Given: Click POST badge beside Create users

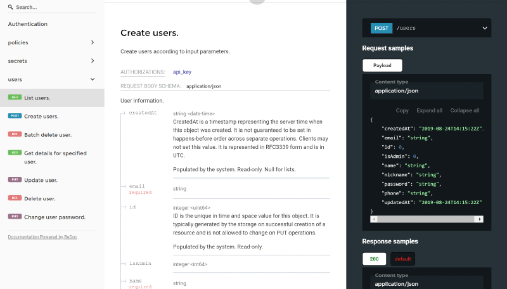Looking at the screenshot, I should pyautogui.click(x=15, y=116).
